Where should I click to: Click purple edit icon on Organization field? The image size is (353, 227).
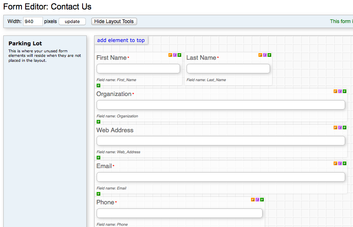(x=340, y=91)
